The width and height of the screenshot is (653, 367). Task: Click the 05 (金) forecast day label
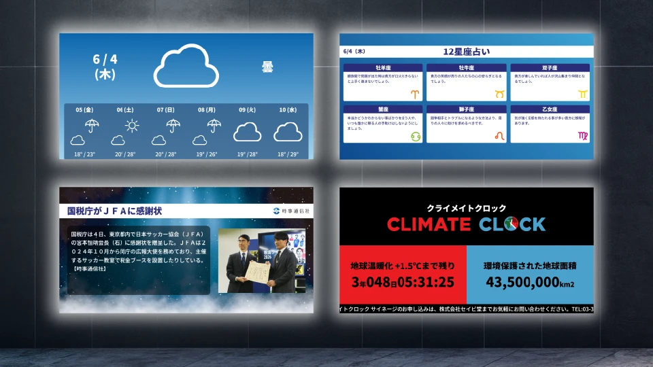84,110
